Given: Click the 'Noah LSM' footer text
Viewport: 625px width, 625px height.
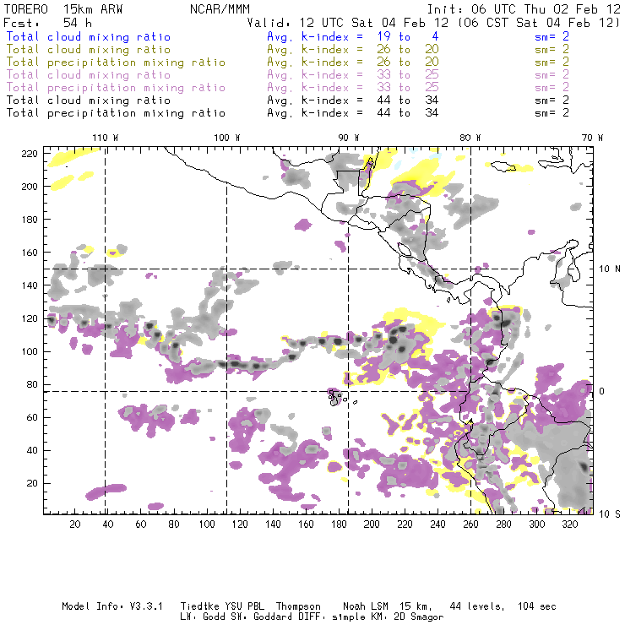Looking at the screenshot, I should tap(366, 606).
